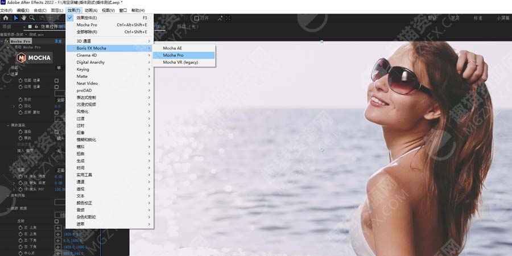Click stopwatch next to 应用 遮罩

20,87
